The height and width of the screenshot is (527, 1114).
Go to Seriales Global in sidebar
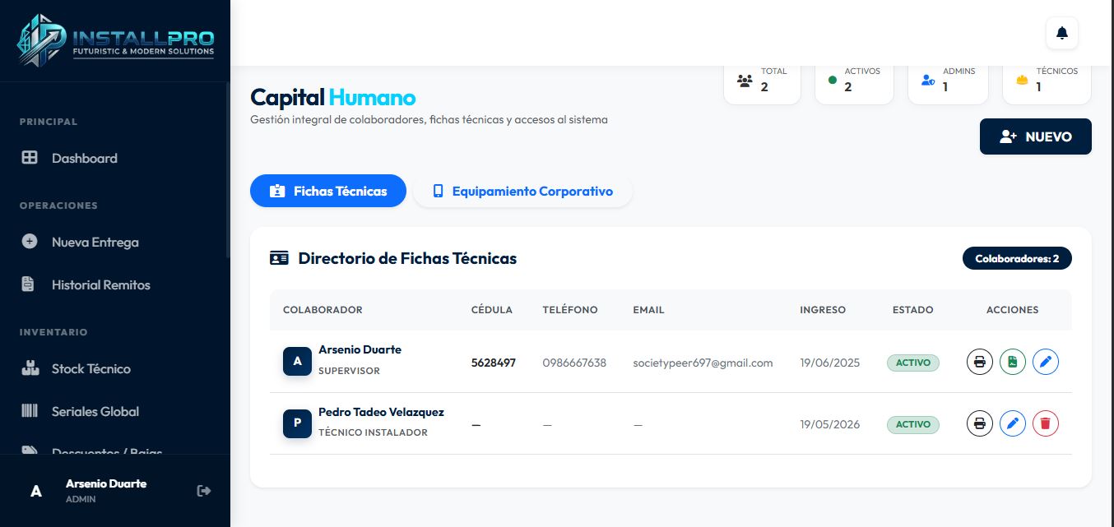115,411
